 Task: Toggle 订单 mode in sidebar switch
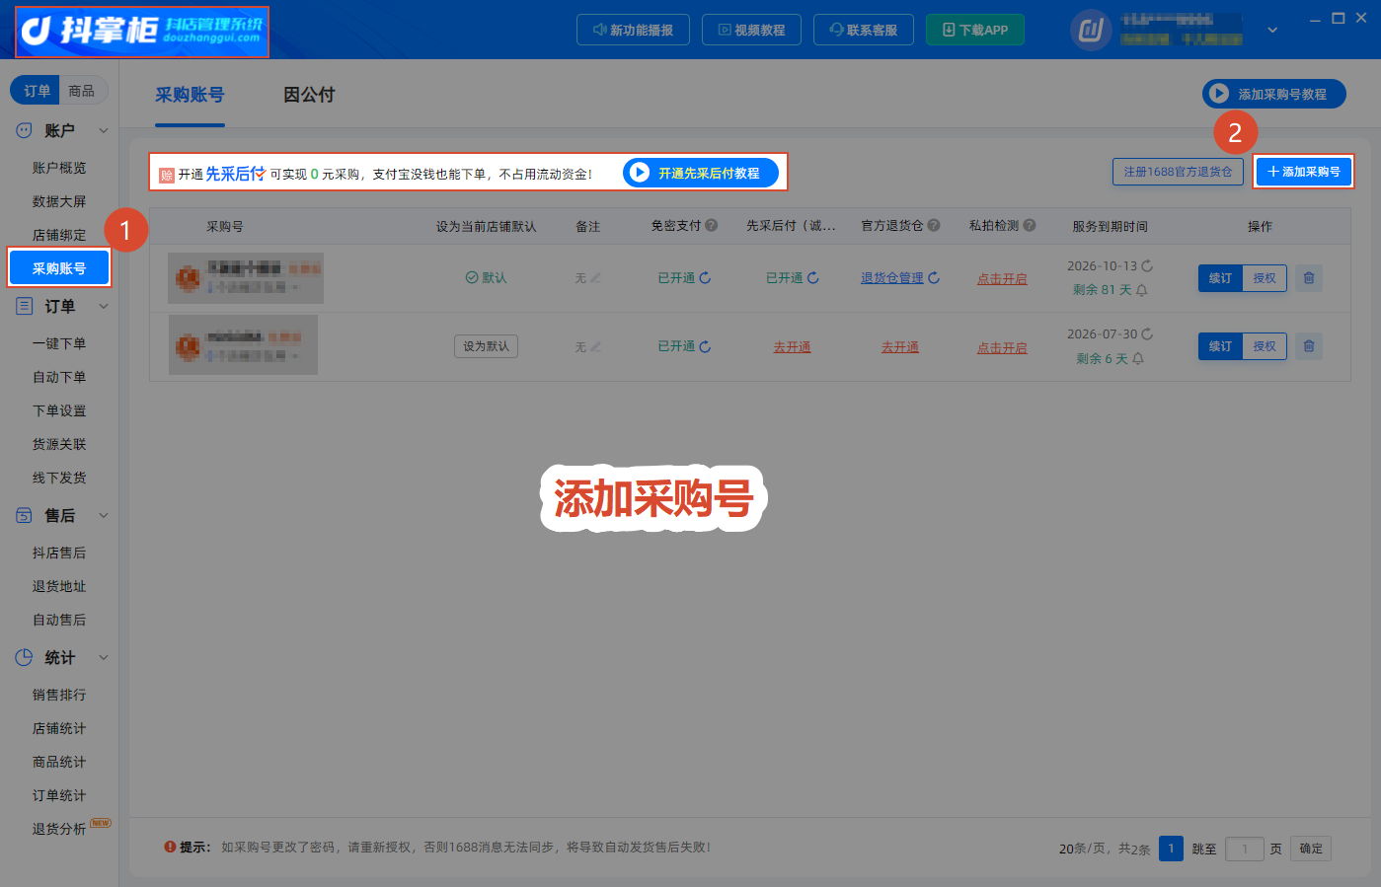[x=37, y=91]
